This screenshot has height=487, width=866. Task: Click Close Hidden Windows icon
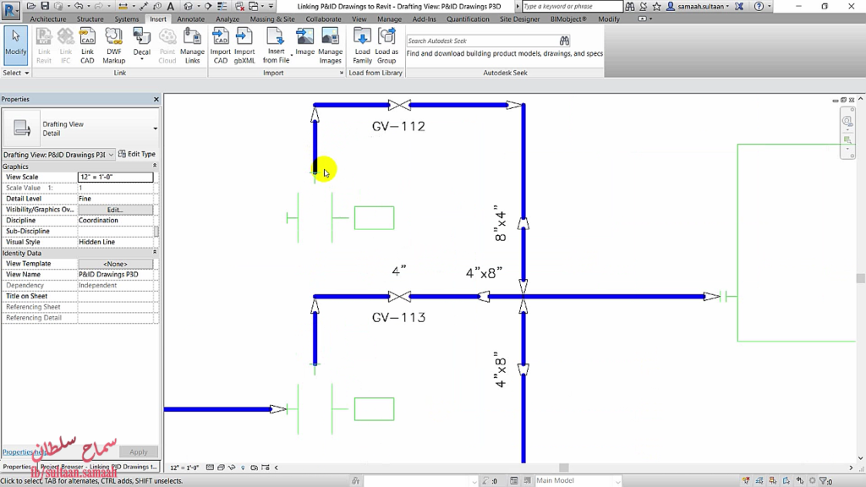239,6
